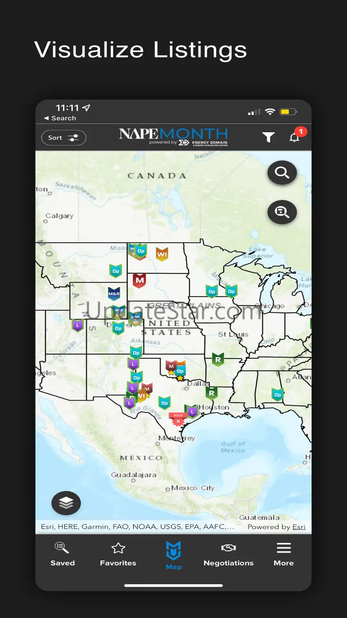Screen dimensions: 347x618
Task: Tap the round magnifier-with-lines button on map
Action: [x=282, y=212]
